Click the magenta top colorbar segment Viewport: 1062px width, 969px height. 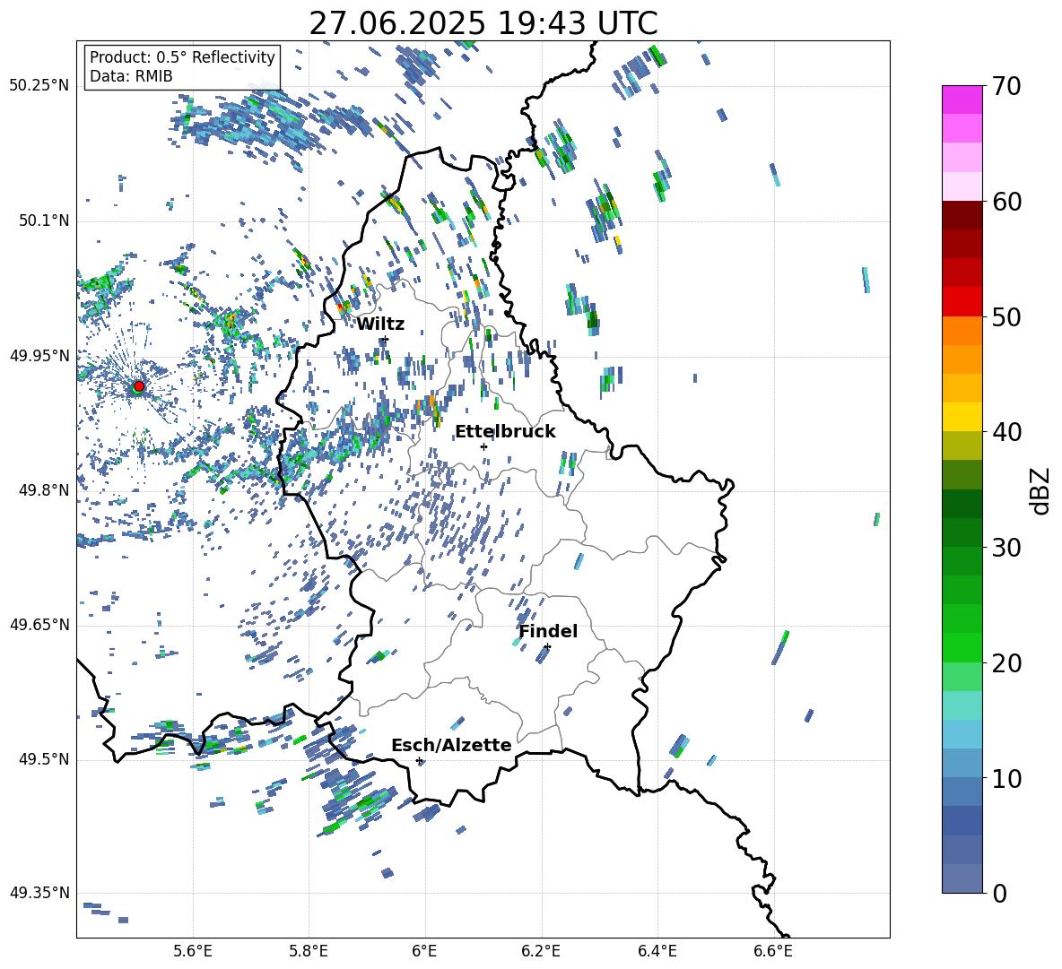coord(962,99)
